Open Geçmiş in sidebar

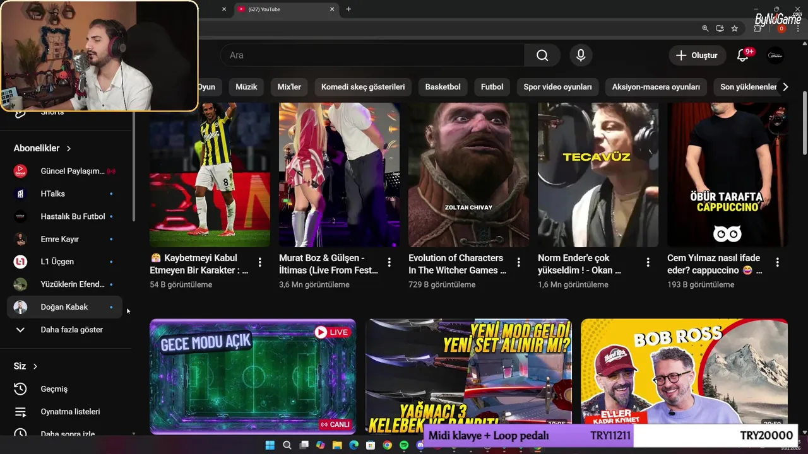(65, 389)
